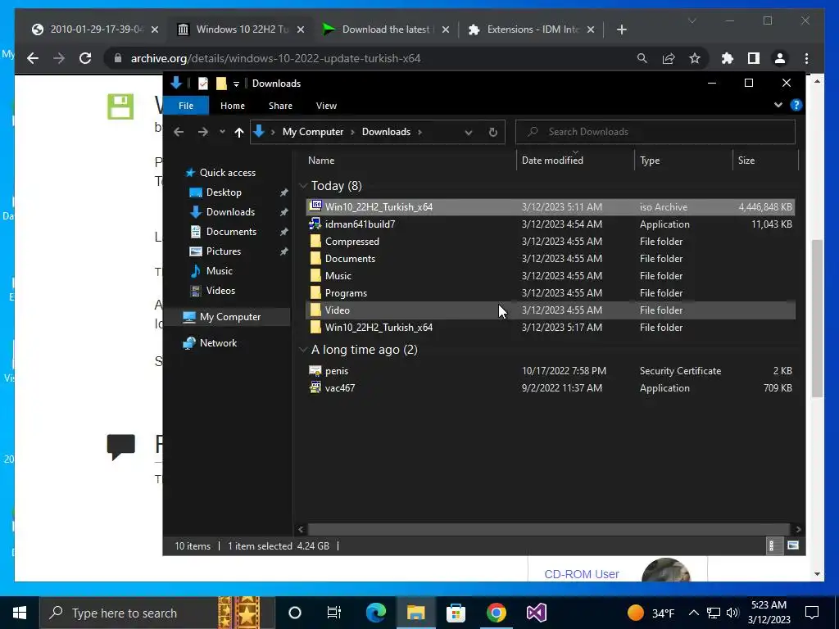Open address bar history dropdown
Screen dimensions: 839x629
pyautogui.click(x=468, y=132)
